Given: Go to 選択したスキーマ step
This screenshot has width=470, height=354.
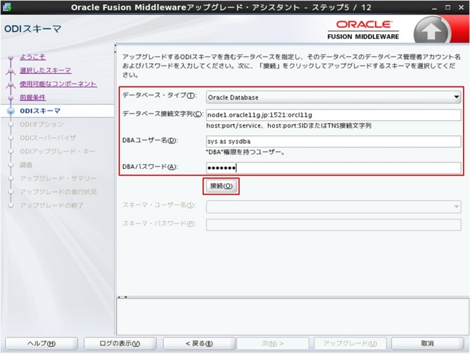Looking at the screenshot, I should (x=46, y=70).
